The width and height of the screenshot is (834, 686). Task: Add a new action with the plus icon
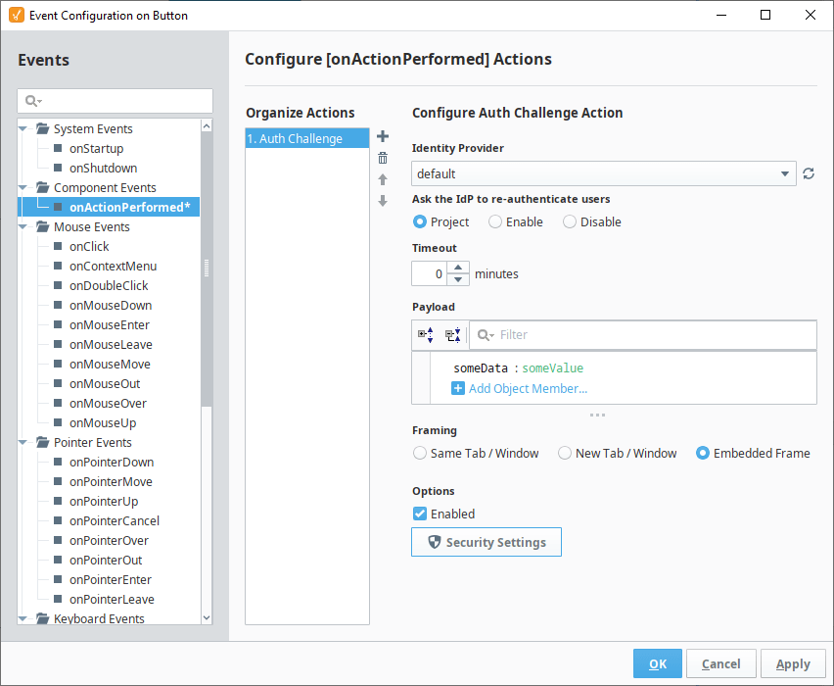[x=382, y=136]
